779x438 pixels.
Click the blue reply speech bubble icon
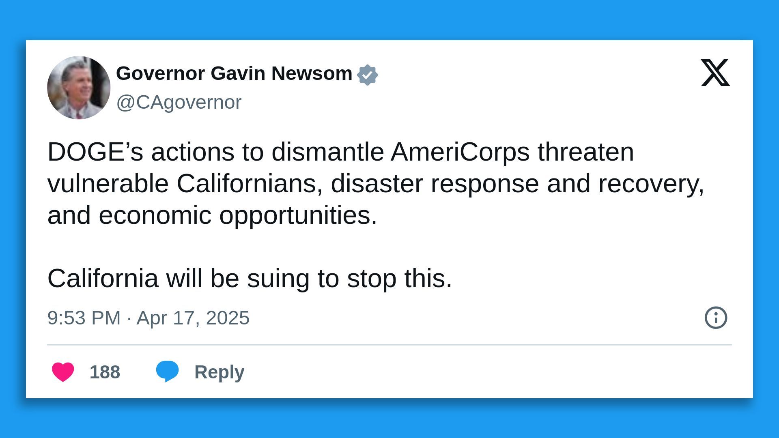click(167, 371)
